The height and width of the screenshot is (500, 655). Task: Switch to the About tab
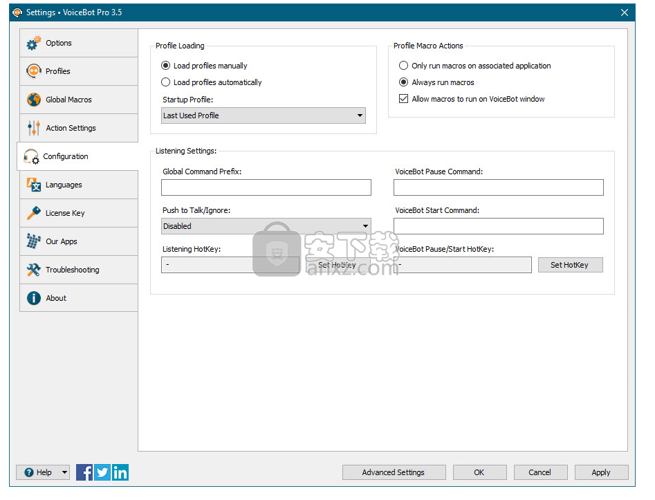pyautogui.click(x=79, y=298)
